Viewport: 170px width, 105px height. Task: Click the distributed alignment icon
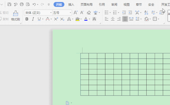click(131, 19)
